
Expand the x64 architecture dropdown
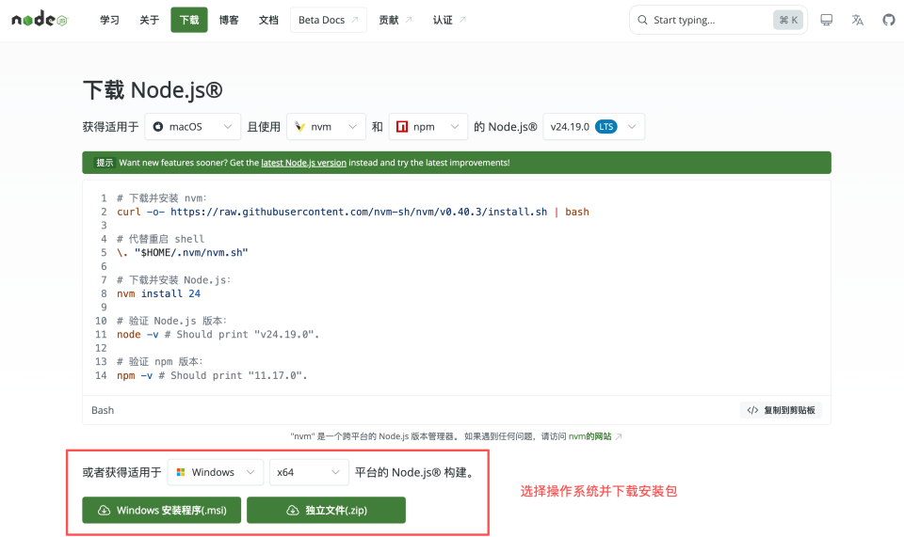pos(309,472)
